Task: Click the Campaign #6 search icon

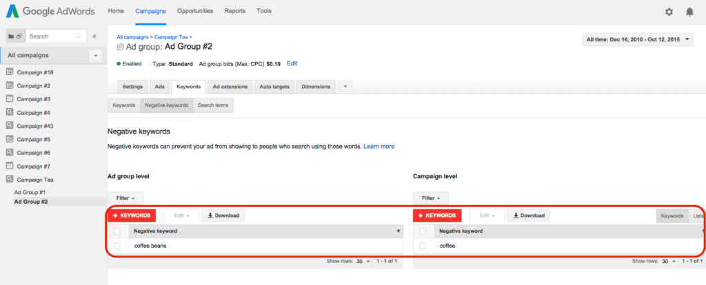Action: pyautogui.click(x=10, y=153)
